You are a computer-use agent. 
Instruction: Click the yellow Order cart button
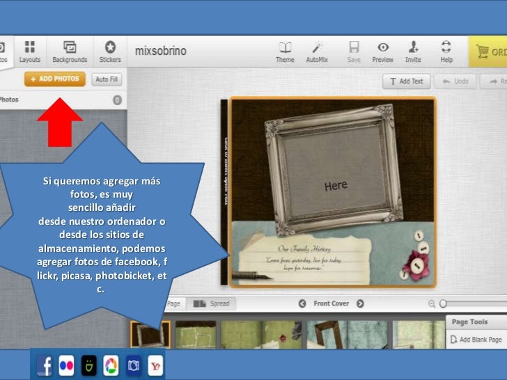487,52
